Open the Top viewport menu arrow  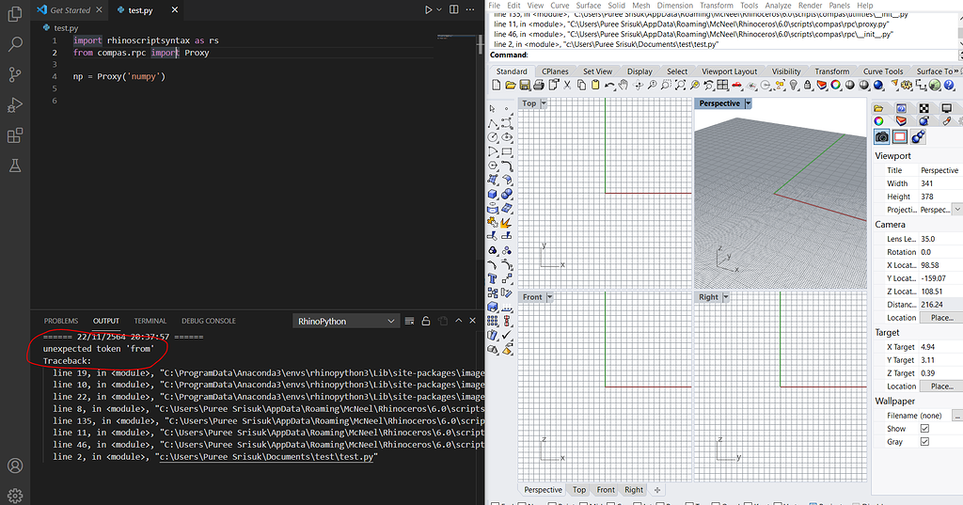tap(544, 103)
